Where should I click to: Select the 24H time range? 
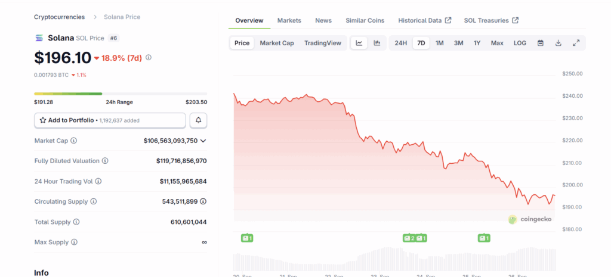pos(401,43)
